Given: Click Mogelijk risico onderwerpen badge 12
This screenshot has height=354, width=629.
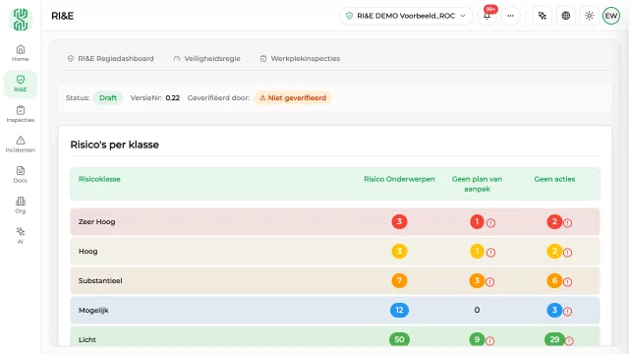Looking at the screenshot, I should click(399, 310).
